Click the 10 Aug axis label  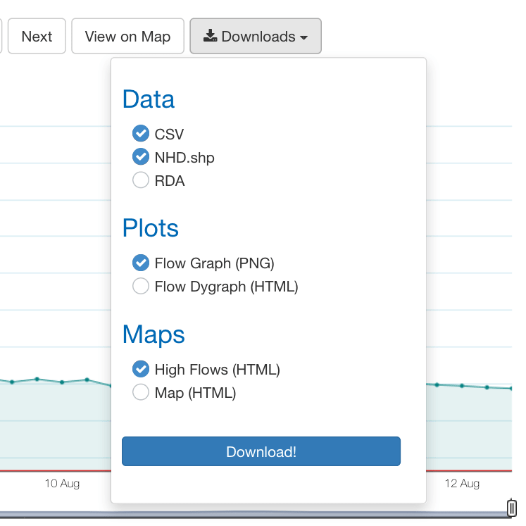62,483
